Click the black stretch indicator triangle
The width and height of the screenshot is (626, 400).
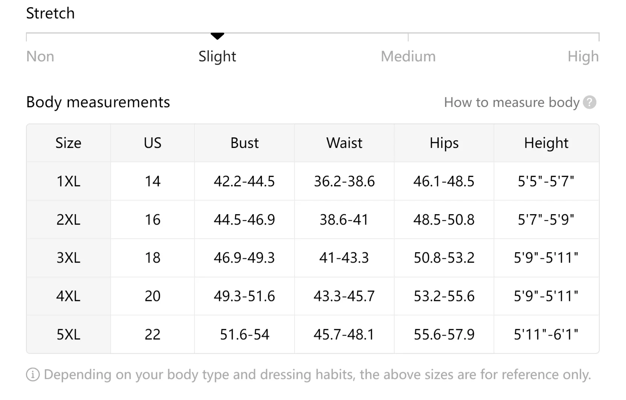(217, 36)
